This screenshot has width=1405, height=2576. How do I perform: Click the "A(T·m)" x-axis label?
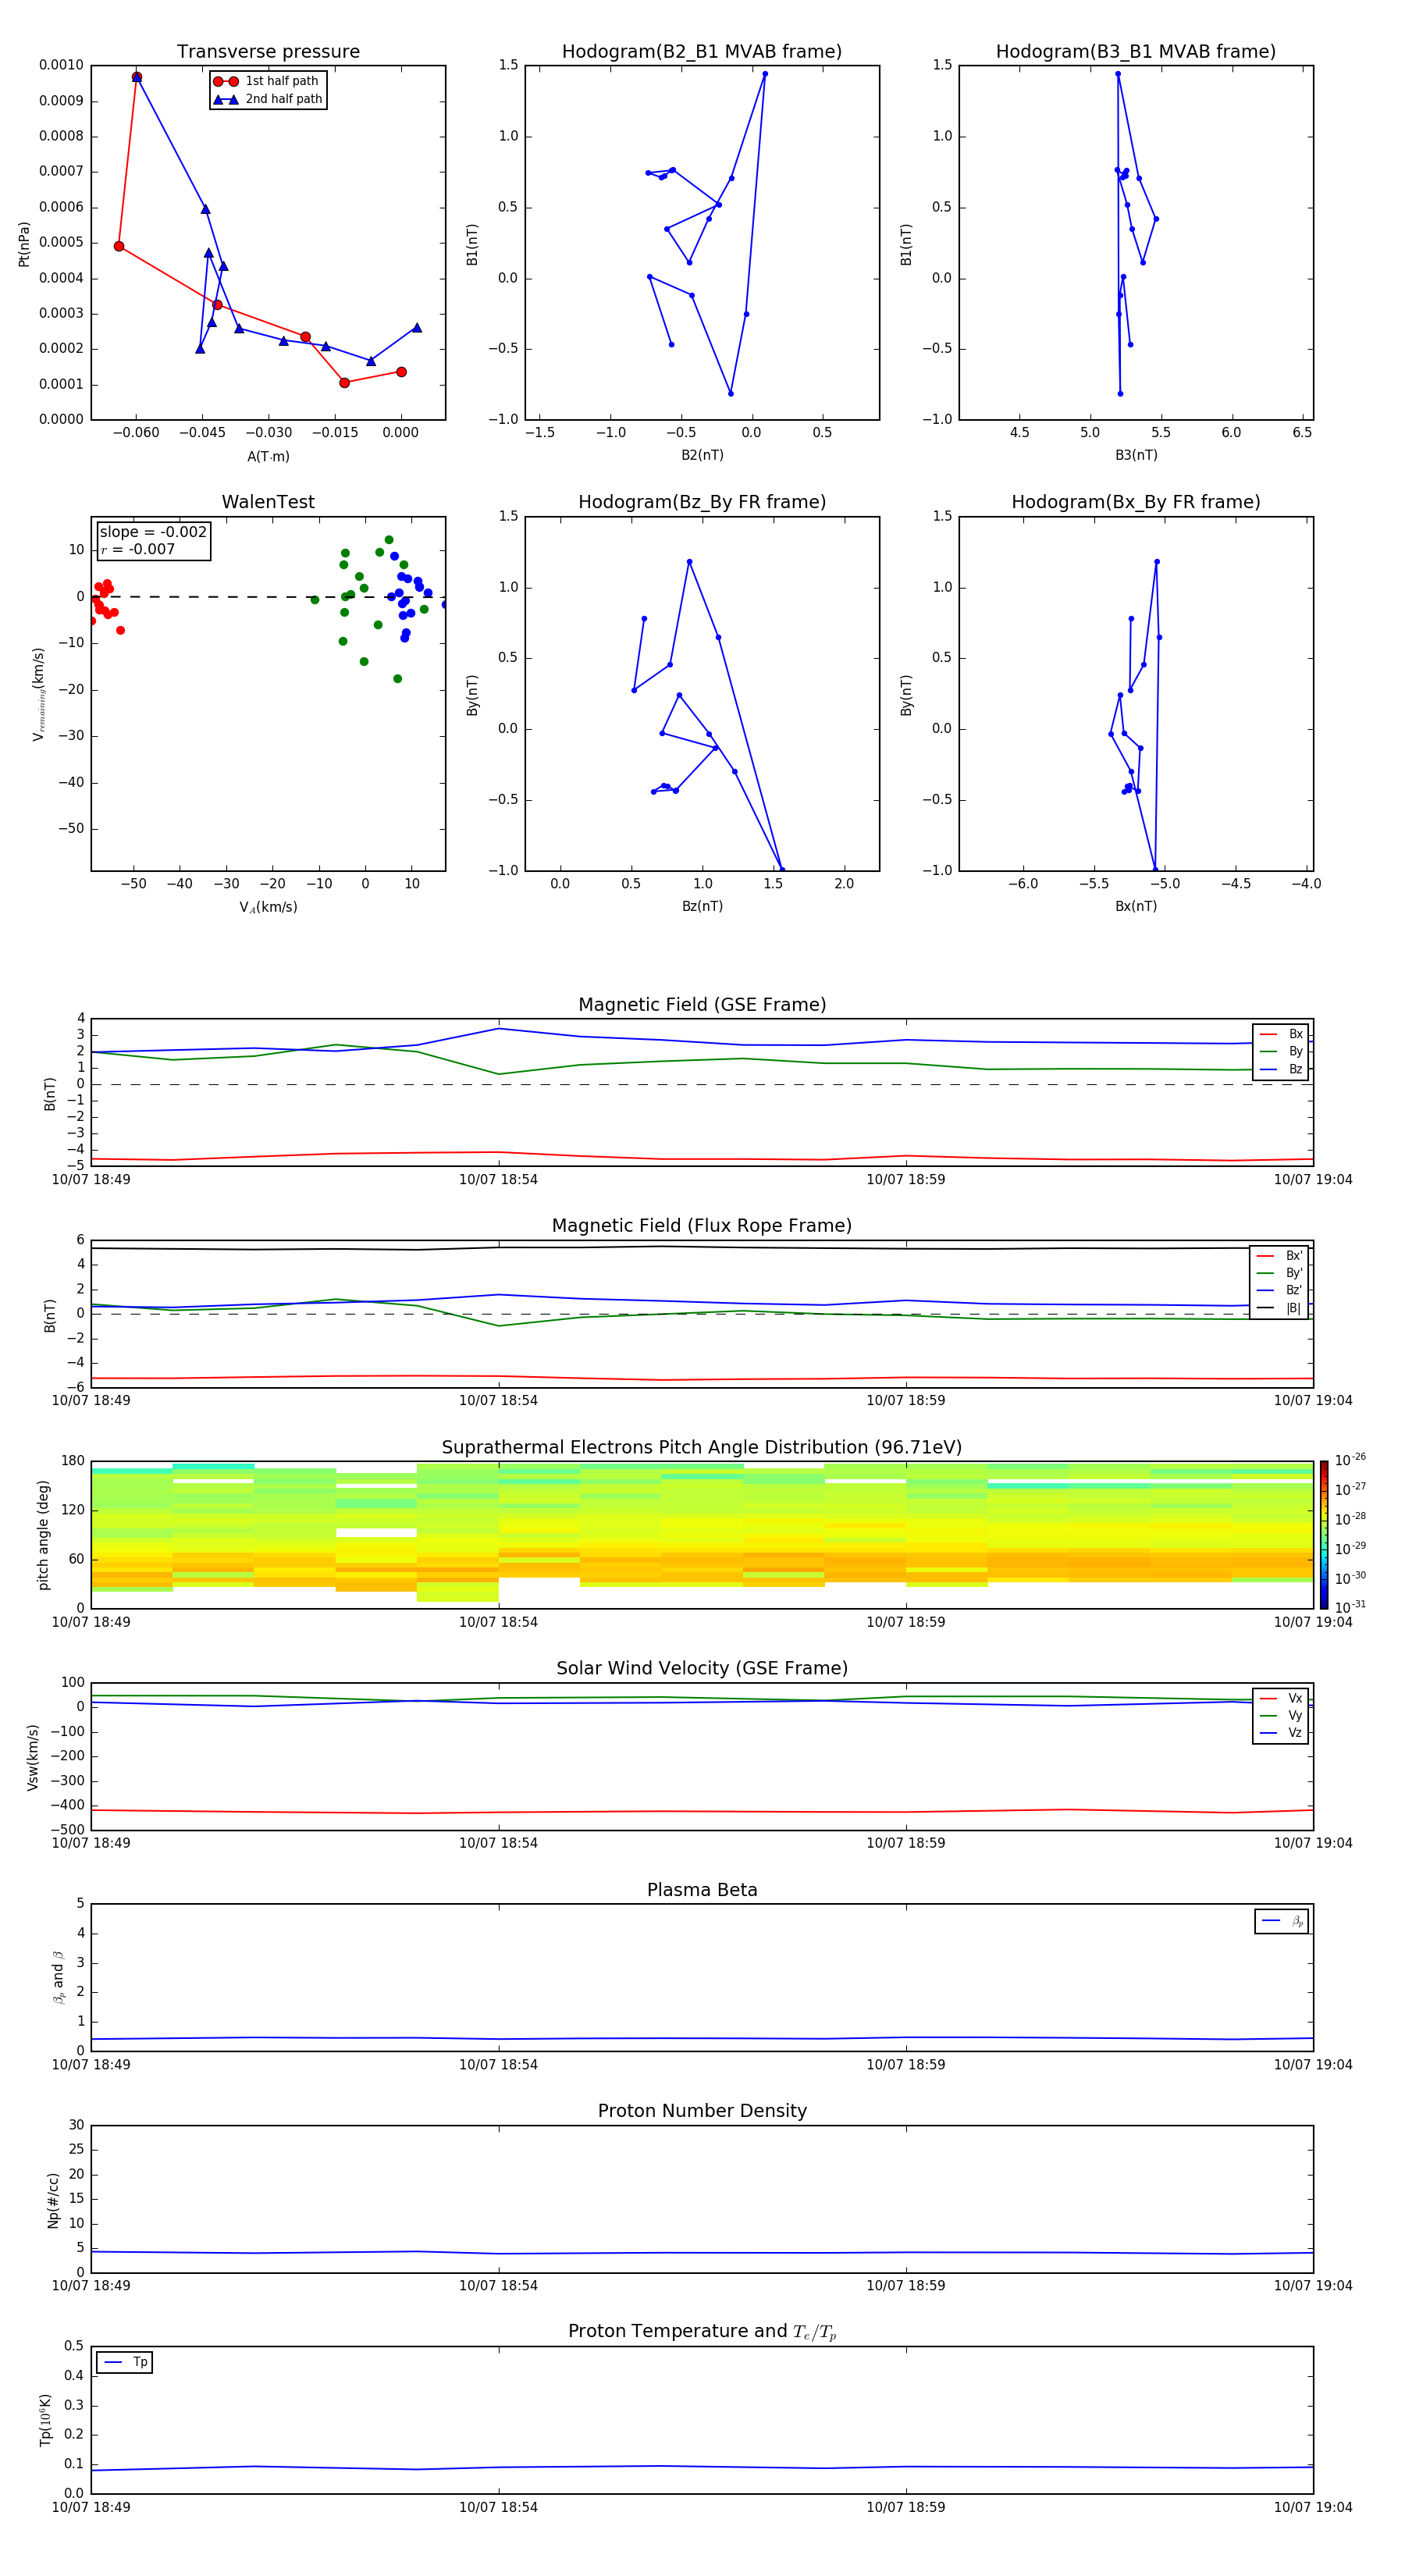click(x=268, y=456)
